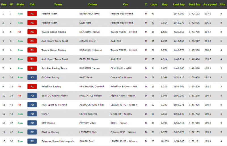Select driver BERNHARD Timo
Viewport: 227px width, 146px height.
[89, 14]
